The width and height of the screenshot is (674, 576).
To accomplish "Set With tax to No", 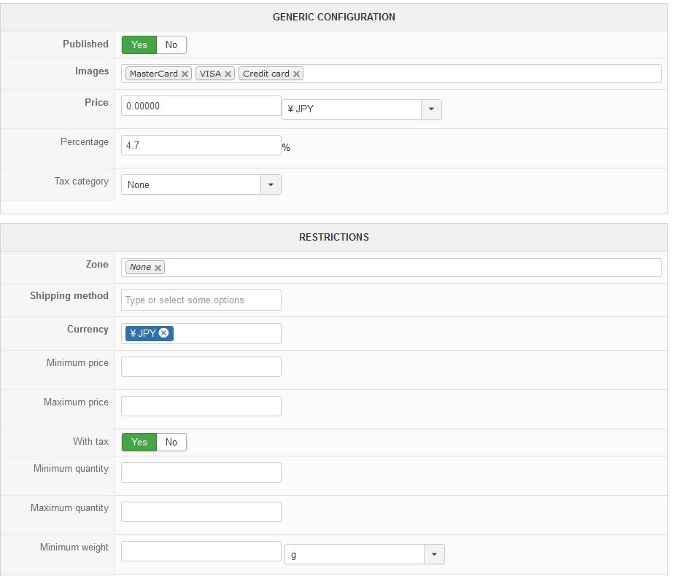I will (171, 443).
